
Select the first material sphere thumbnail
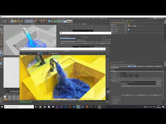5,97
